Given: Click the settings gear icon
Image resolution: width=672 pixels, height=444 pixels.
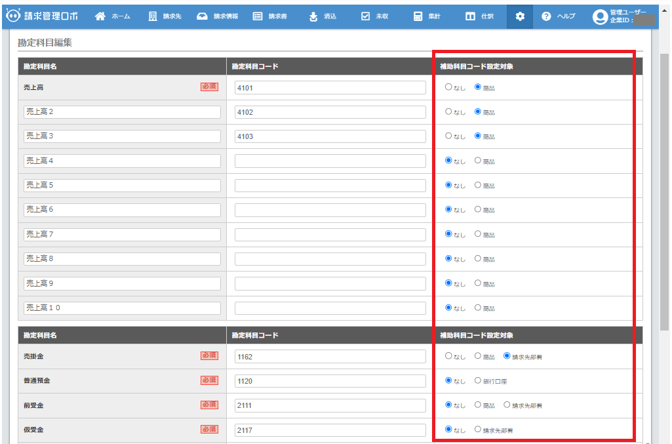Looking at the screenshot, I should tap(520, 16).
